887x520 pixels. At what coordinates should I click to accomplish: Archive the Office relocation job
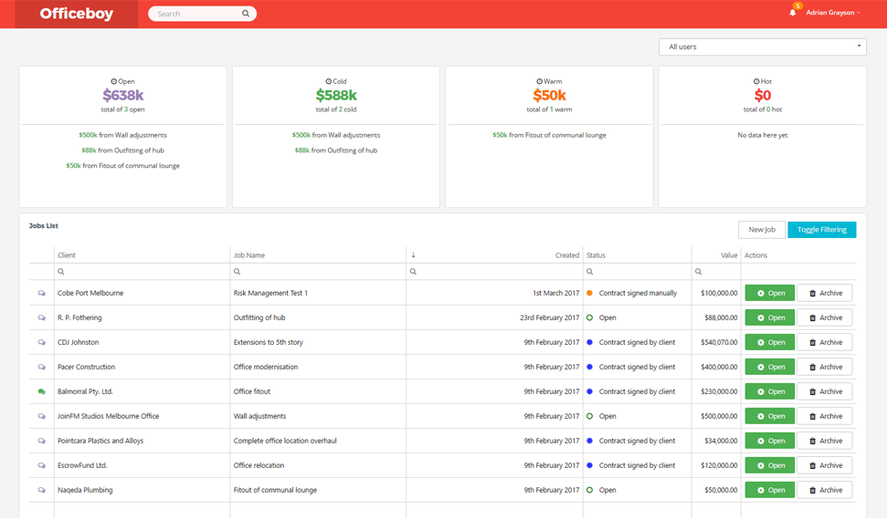coord(824,466)
